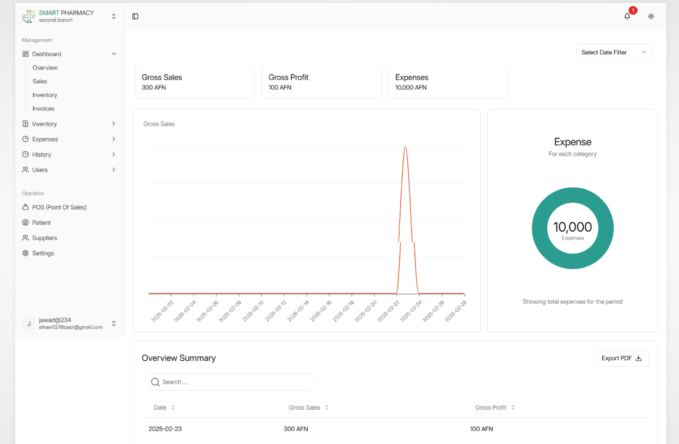The width and height of the screenshot is (679, 444).
Task: Expand the Inventory menu chevron
Action: coord(114,124)
